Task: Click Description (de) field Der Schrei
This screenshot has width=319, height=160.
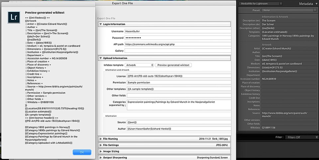Action: tap(289, 24)
